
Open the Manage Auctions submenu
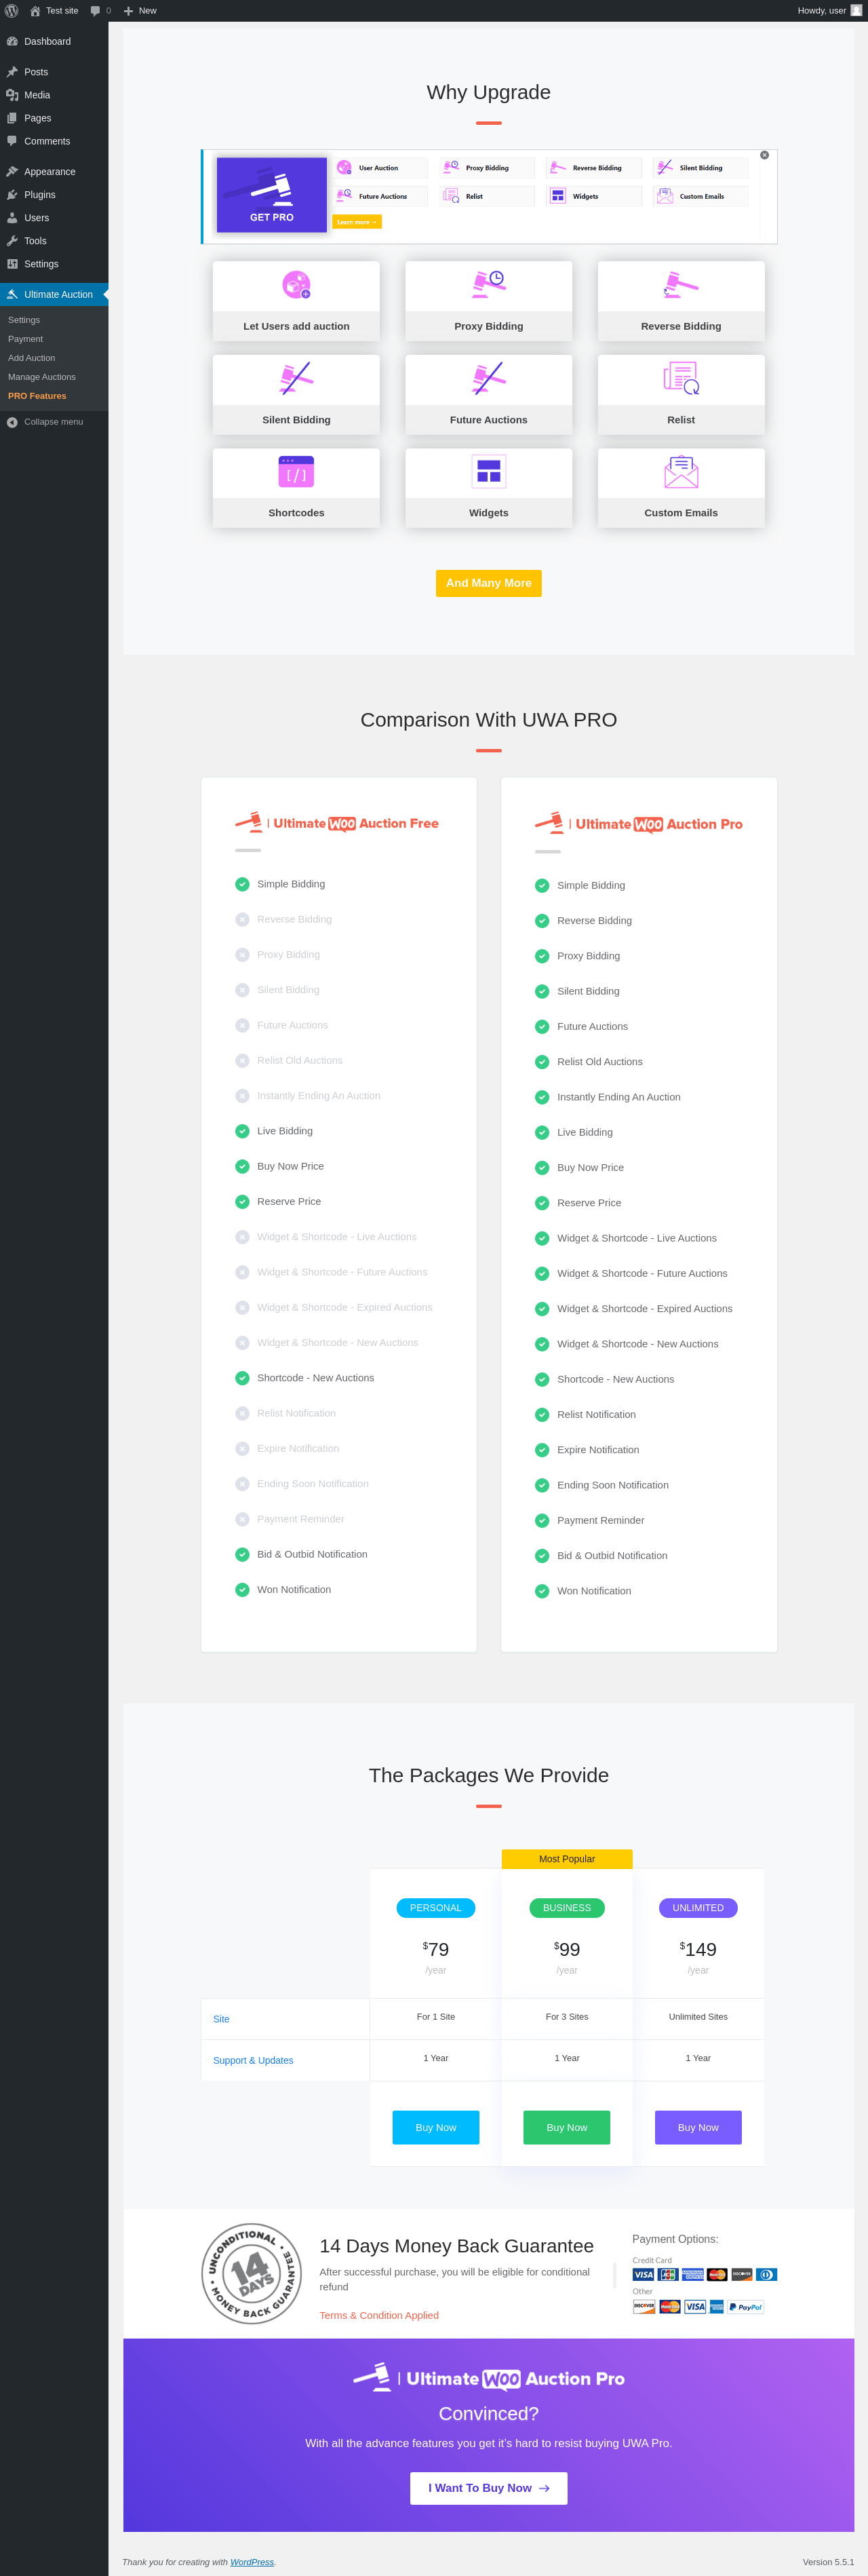(x=41, y=377)
